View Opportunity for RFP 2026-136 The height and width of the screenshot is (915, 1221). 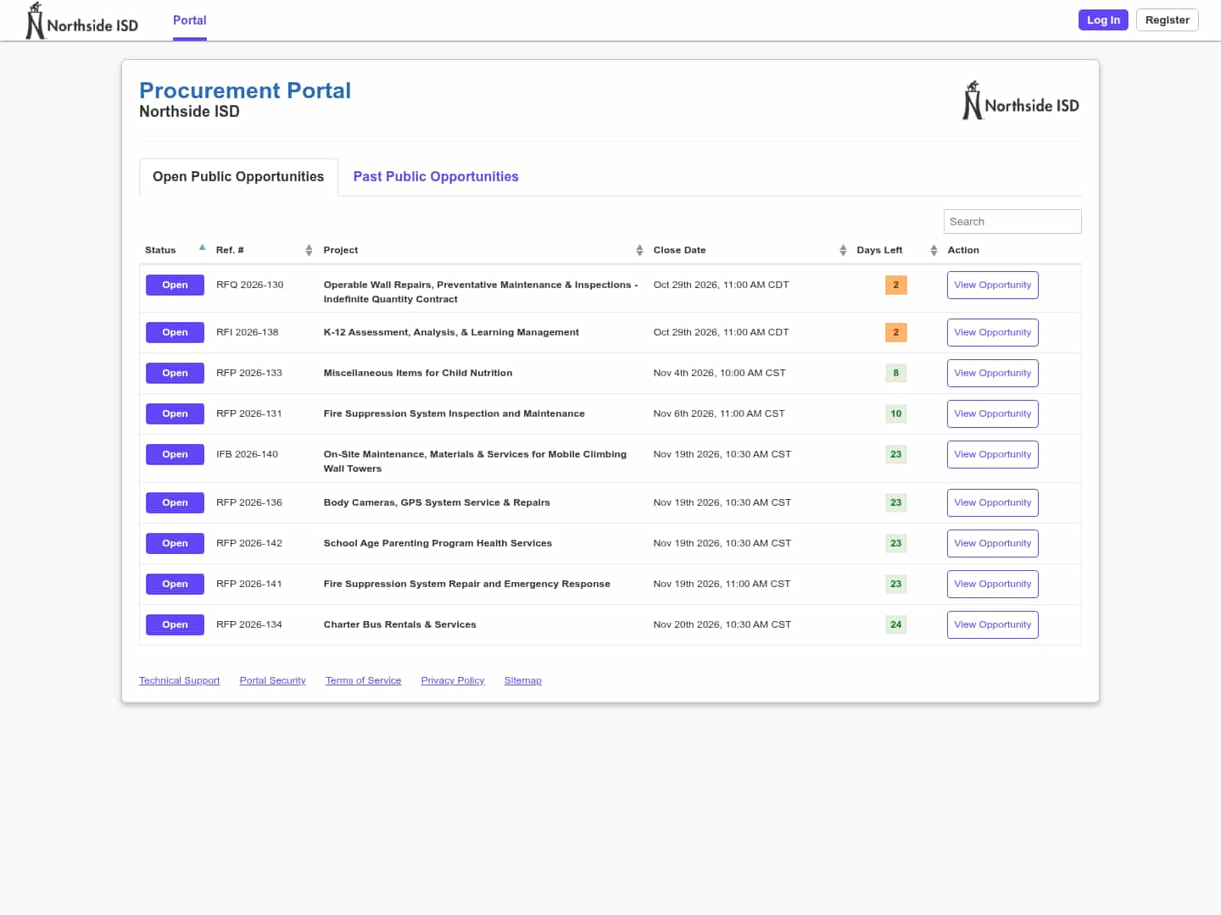coord(992,502)
